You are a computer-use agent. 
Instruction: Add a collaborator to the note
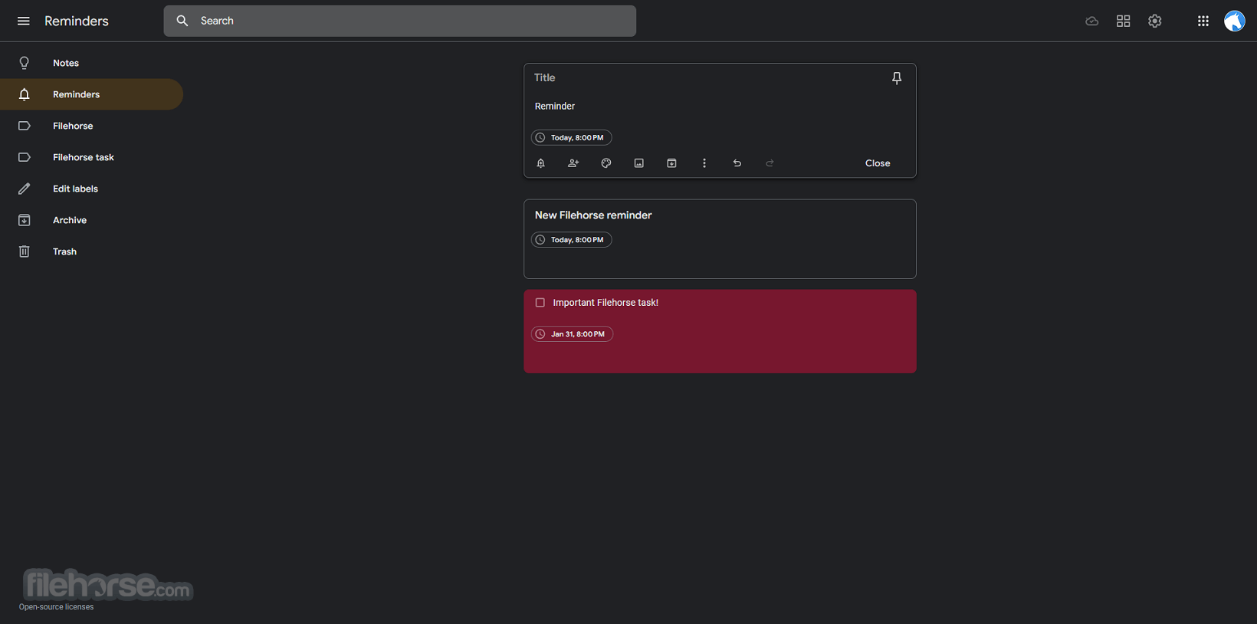click(x=573, y=163)
